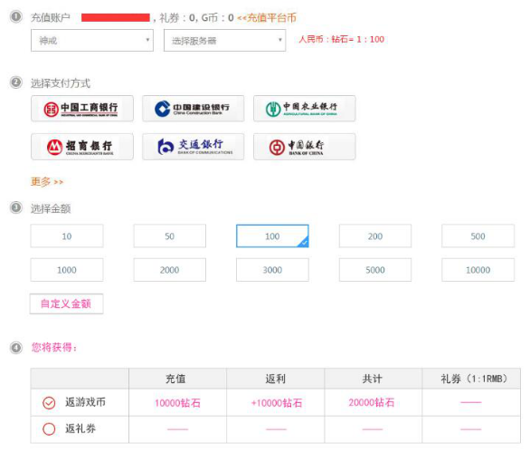This screenshot has width=530, height=452.
Task: Select 中国工商银行 ICBC payment logo
Action: [82, 109]
